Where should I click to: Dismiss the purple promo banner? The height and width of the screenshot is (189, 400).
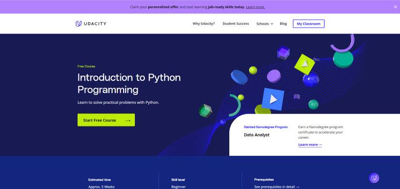click(396, 7)
